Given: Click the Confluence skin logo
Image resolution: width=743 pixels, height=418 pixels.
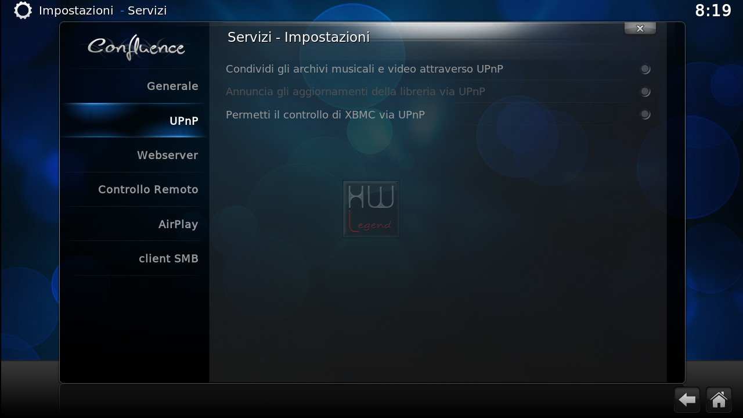Looking at the screenshot, I should [136, 48].
